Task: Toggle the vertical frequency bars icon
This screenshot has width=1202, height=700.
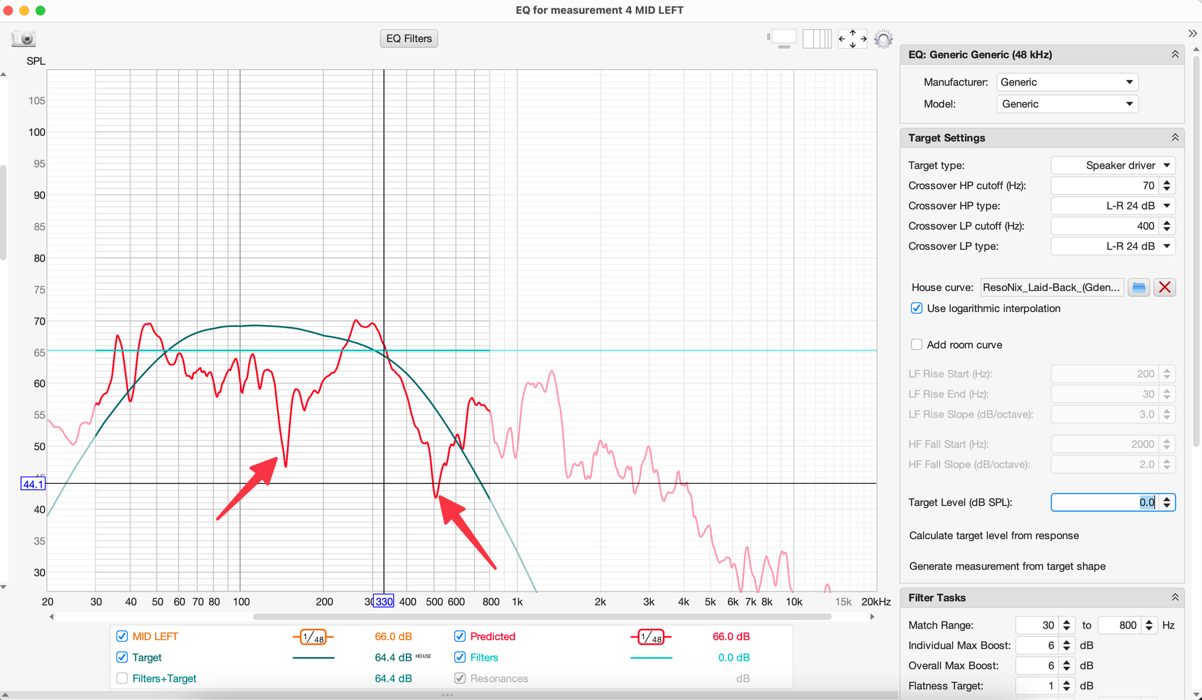Action: coord(817,39)
